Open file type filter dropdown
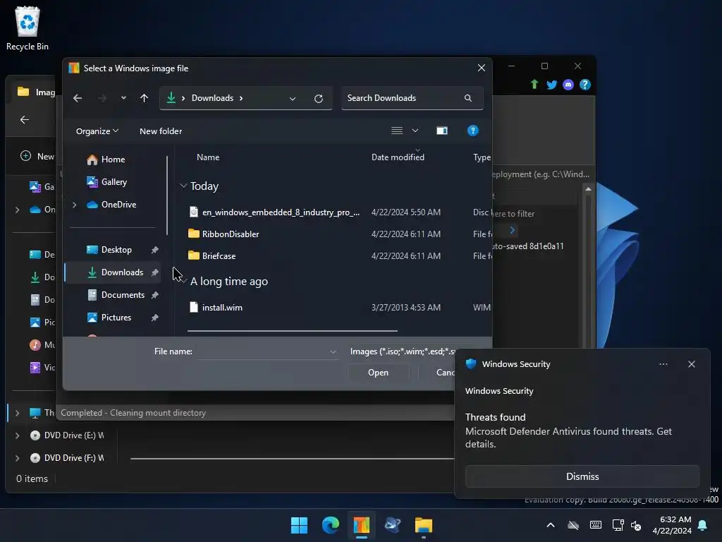 (403, 351)
